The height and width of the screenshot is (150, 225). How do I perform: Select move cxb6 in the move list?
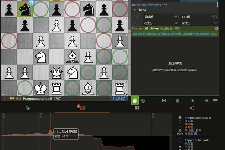186,17
